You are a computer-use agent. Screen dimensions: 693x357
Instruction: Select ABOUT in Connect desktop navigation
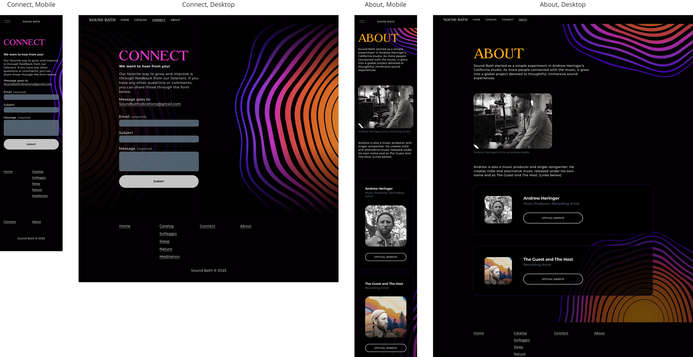175,20
